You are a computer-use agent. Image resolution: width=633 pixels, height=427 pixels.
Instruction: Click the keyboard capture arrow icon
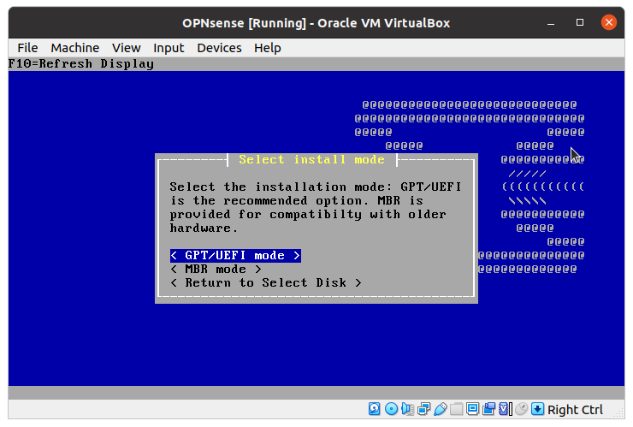pos(538,409)
